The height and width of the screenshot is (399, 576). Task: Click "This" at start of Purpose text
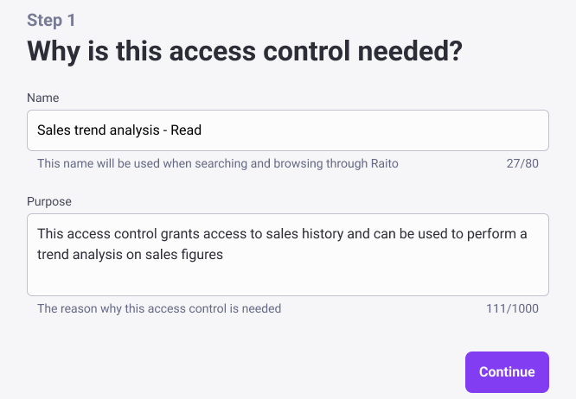(51, 235)
